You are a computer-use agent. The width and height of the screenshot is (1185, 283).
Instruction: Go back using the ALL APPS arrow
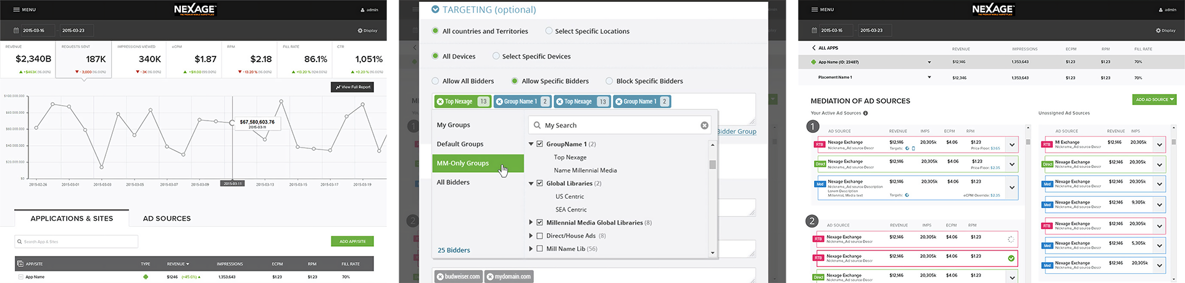pos(813,48)
